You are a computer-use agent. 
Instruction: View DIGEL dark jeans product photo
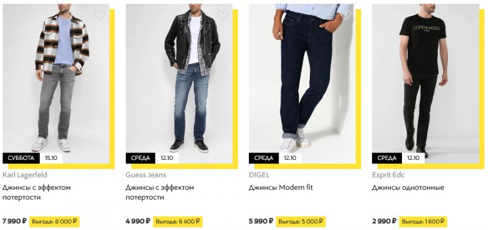(x=302, y=84)
